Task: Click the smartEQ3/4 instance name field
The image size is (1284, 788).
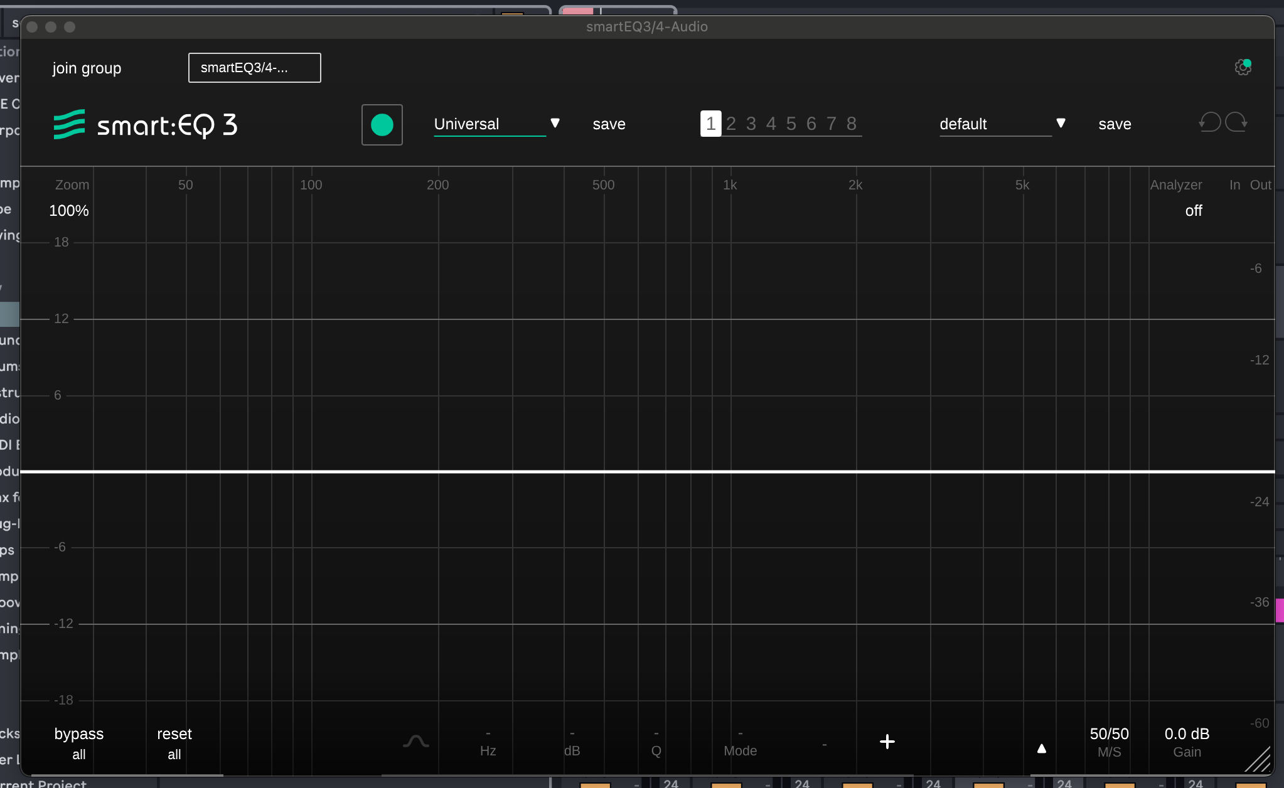Action: [x=254, y=68]
